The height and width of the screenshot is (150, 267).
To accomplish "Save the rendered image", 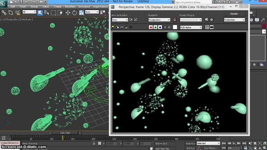I will tap(113, 27).
